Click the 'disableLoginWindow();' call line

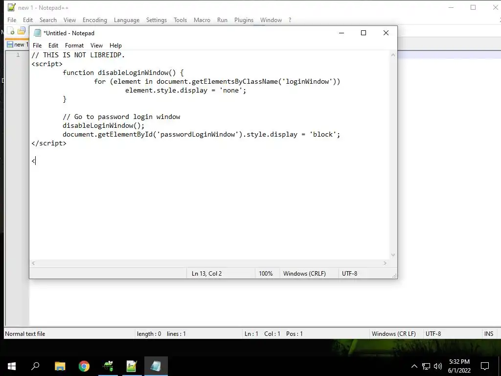[104, 126]
